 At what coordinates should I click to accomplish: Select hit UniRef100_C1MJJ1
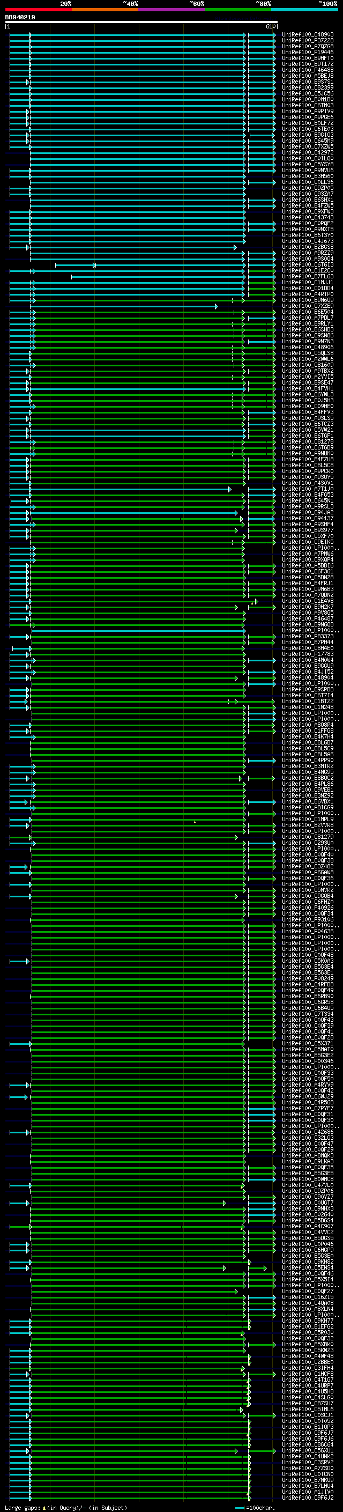[308, 282]
